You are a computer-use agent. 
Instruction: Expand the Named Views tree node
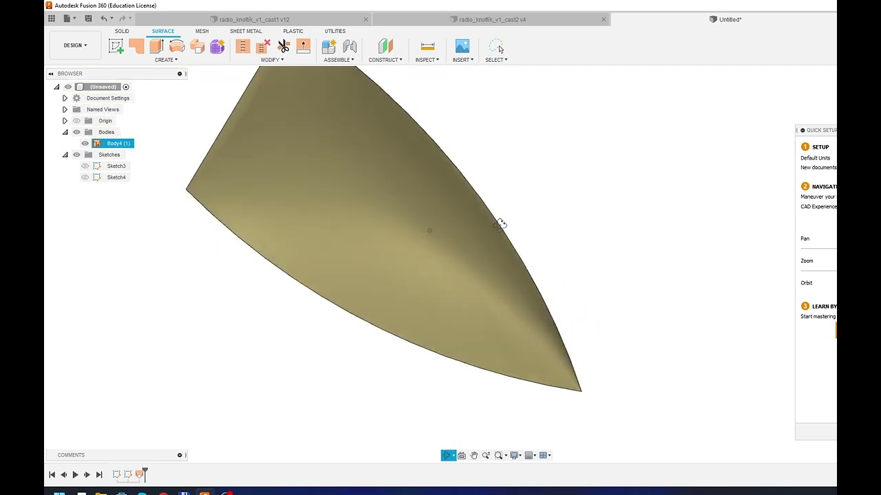(65, 109)
